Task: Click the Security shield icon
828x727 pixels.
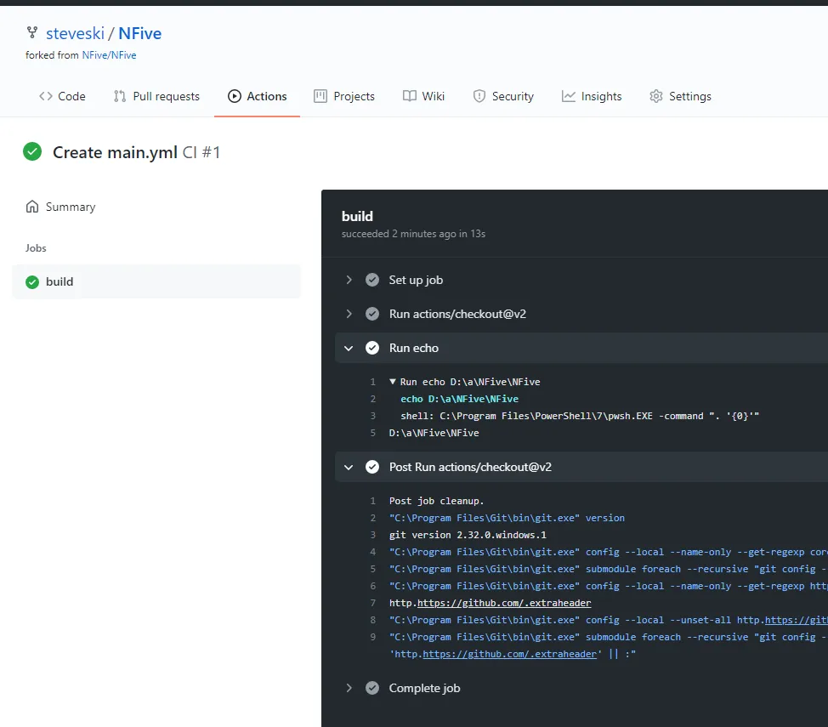Action: click(479, 96)
